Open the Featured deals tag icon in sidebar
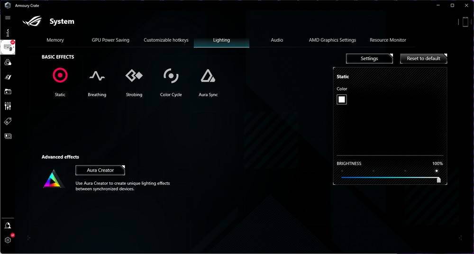Screen dimensions: 474x254 coord(8,121)
